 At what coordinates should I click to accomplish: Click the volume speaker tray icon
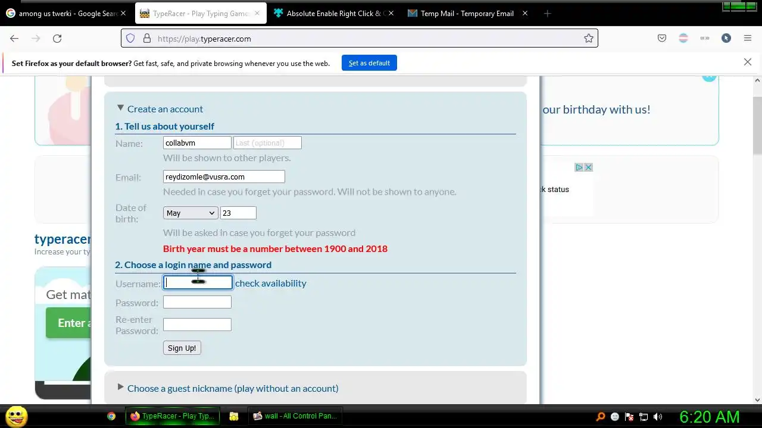pyautogui.click(x=658, y=417)
